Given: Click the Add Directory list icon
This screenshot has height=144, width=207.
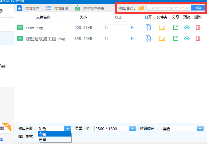Looking at the screenshot, I should (x=49, y=8).
